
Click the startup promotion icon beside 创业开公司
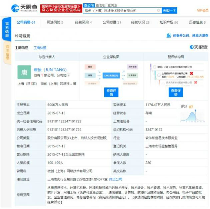pyautogui.click(x=169, y=36)
